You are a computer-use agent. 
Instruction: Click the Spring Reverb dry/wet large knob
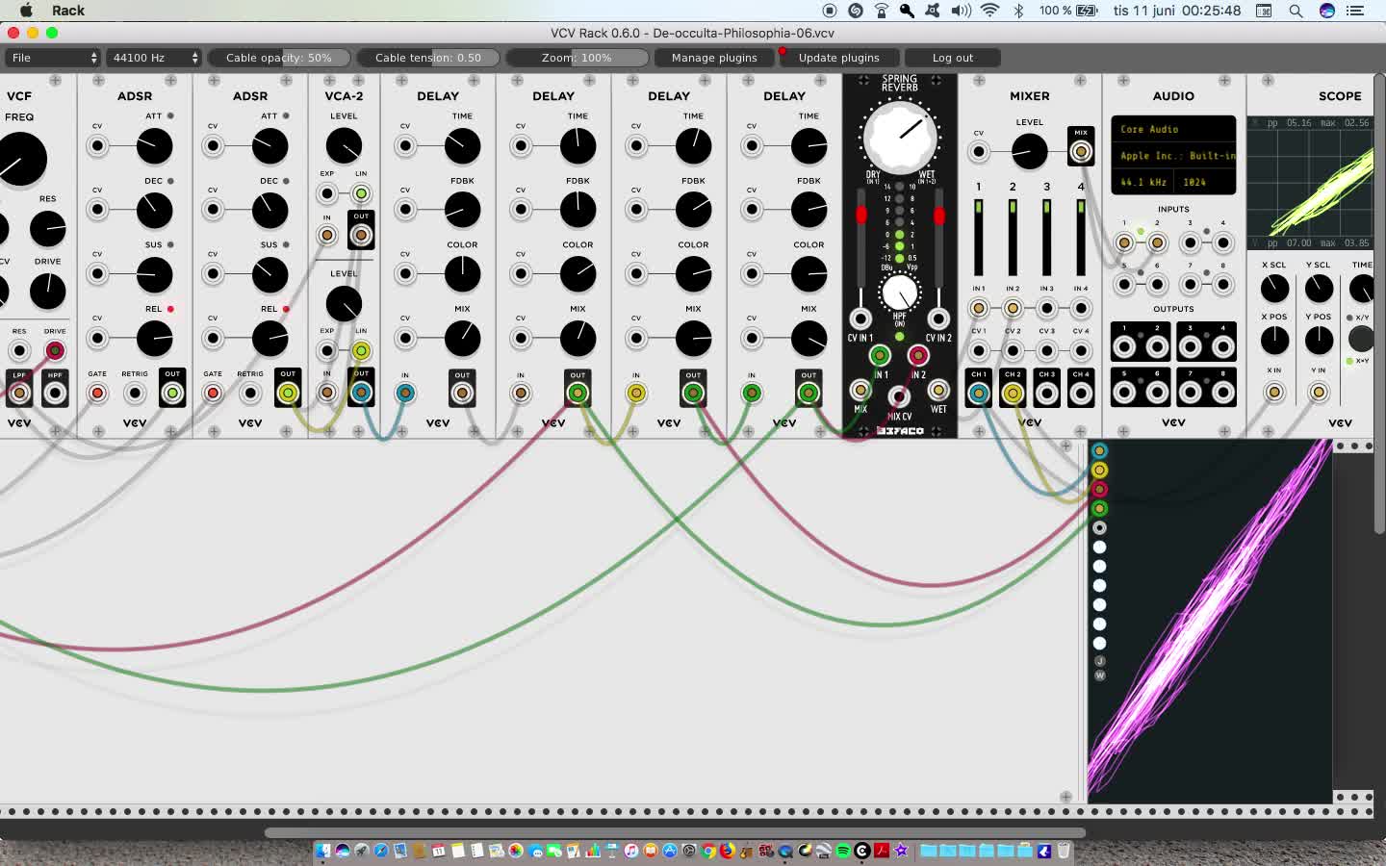(900, 137)
